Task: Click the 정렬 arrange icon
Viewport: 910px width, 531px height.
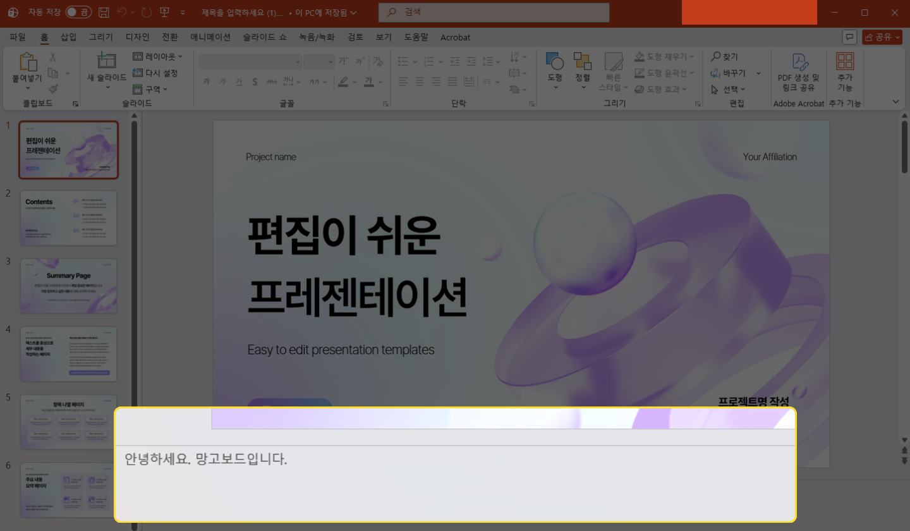Action: pyautogui.click(x=583, y=61)
